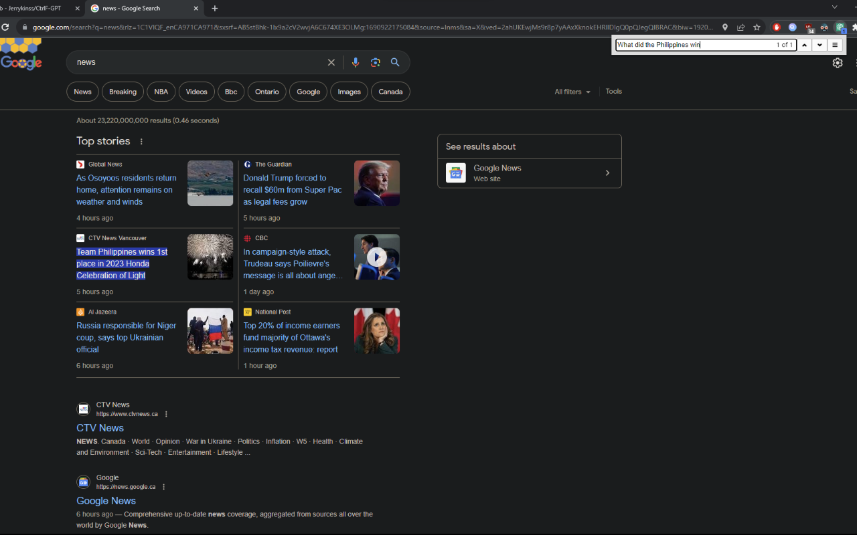Click the find popup query field
The height and width of the screenshot is (535, 857).
coord(706,45)
